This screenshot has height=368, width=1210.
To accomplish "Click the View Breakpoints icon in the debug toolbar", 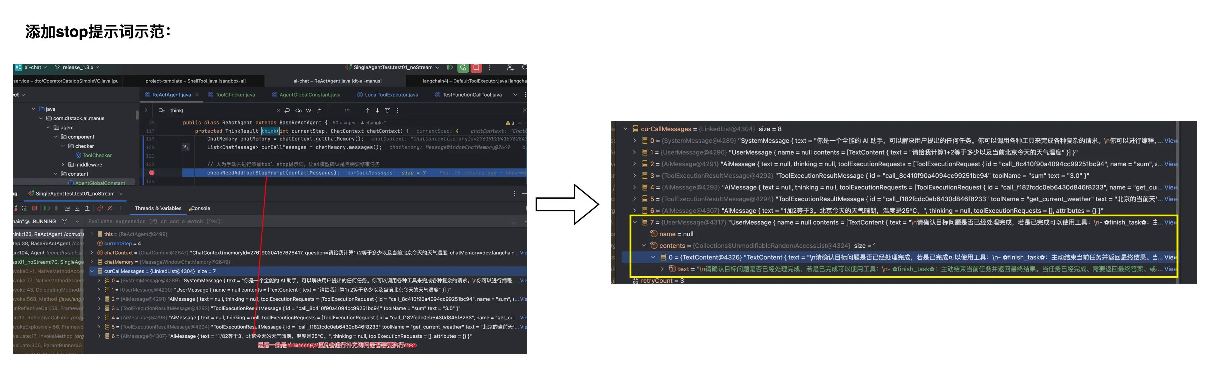I will click(100, 209).
